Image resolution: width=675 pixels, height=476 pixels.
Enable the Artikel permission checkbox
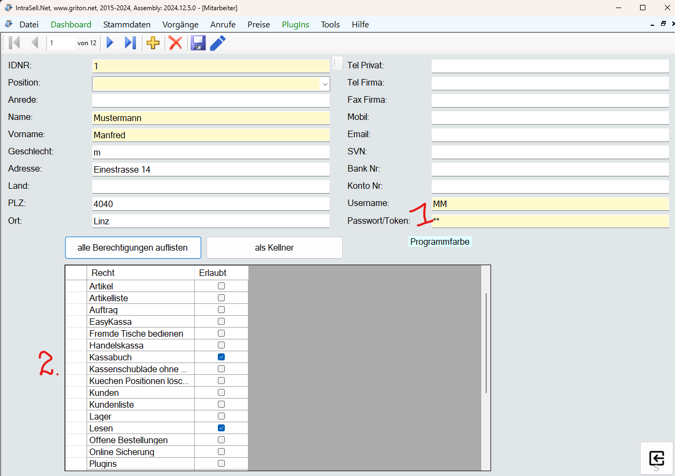(x=221, y=286)
